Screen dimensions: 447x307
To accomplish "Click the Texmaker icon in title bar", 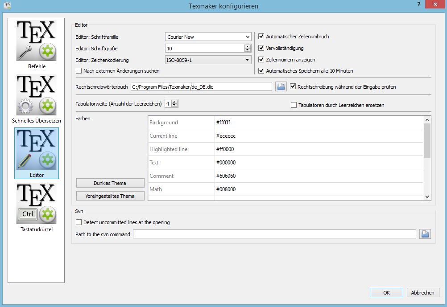I will 7,5.
